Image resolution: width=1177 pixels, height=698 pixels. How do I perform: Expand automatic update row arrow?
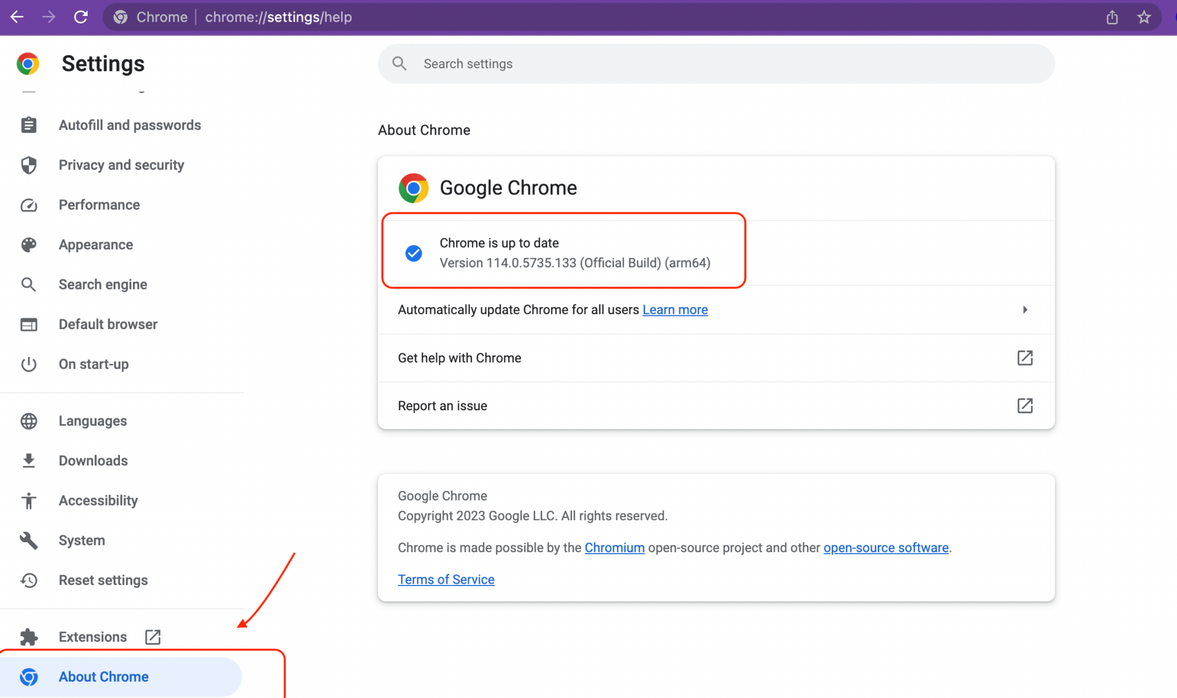(1025, 310)
